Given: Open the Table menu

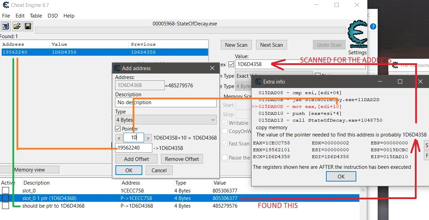Looking at the screenshot, I should click(36, 15).
